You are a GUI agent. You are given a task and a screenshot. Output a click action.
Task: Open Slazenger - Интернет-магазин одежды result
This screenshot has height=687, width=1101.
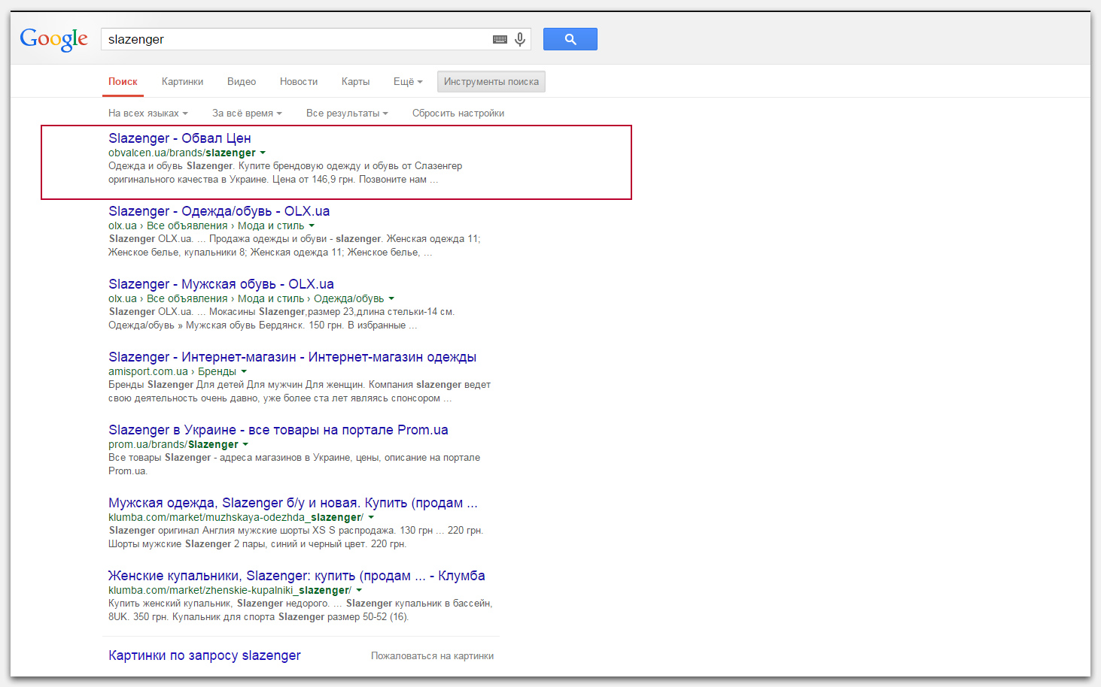[292, 357]
